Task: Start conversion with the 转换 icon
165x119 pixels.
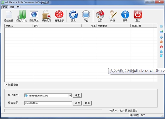Action: (73, 16)
